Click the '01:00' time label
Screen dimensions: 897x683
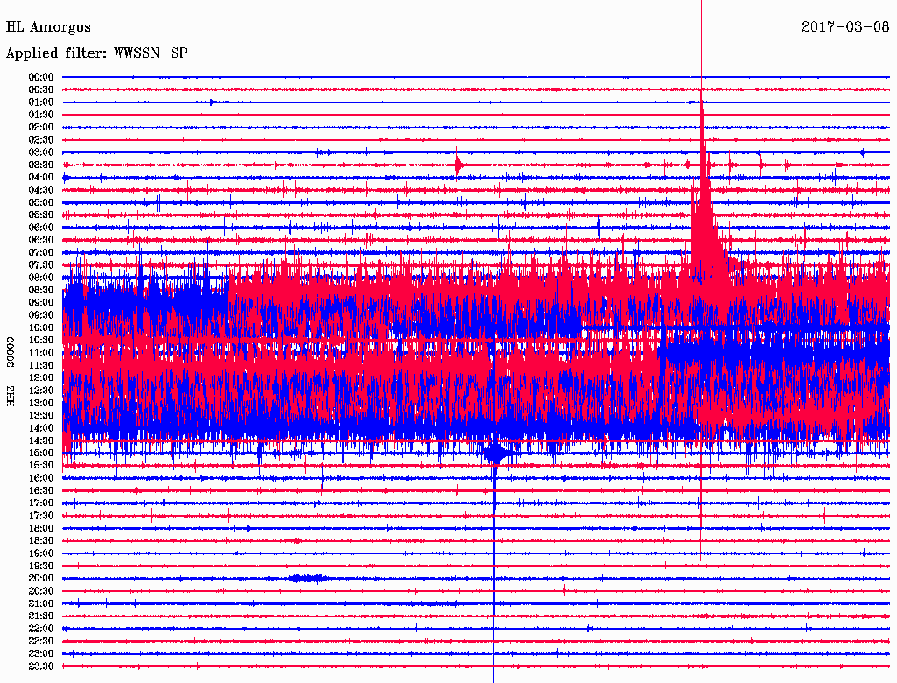pos(41,102)
